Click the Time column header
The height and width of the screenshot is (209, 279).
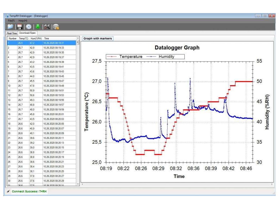[x=47, y=38]
